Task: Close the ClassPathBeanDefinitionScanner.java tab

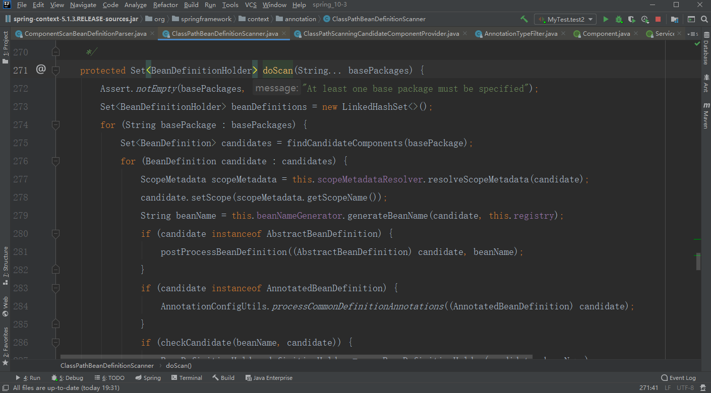Action: click(x=284, y=34)
